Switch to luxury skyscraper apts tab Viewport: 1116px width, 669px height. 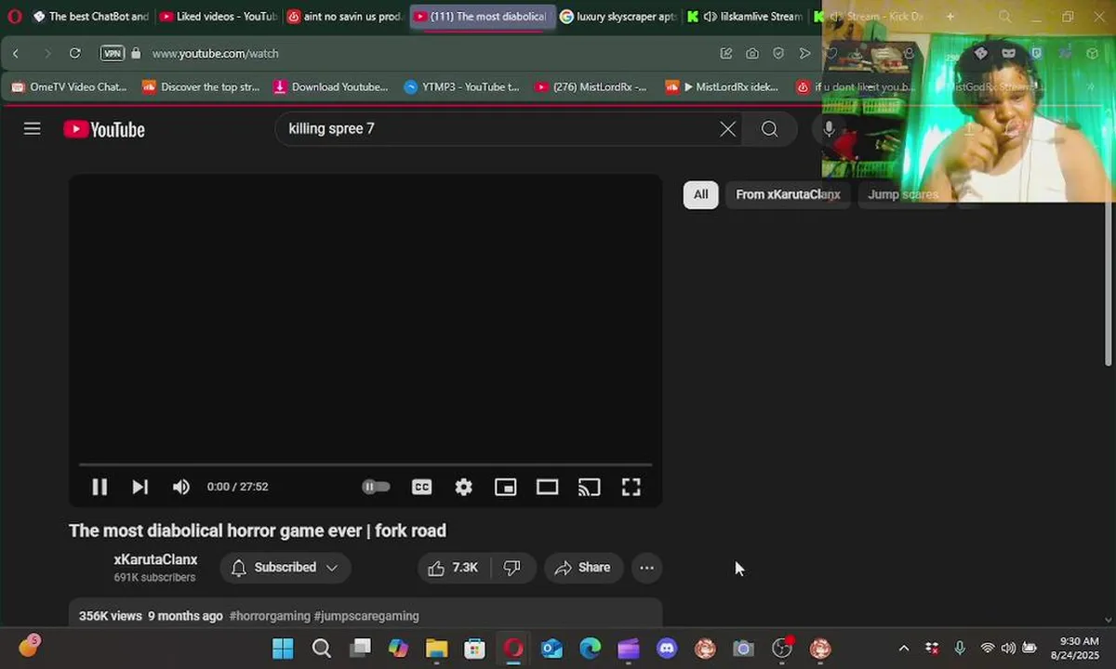pos(618,17)
